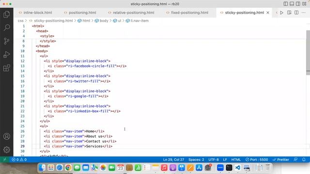The image size is (310, 174).
Task: Click the ul breadcrumb element
Action: tap(117, 21)
